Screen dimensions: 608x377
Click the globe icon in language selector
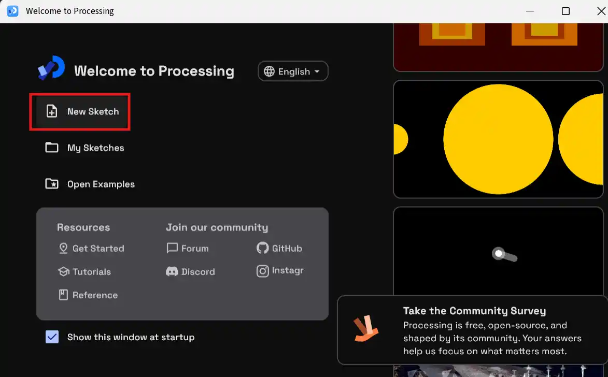pyautogui.click(x=269, y=71)
